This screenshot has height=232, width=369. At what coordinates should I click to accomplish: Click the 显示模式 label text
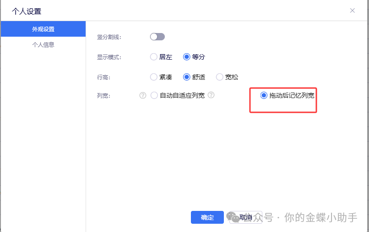tap(109, 57)
